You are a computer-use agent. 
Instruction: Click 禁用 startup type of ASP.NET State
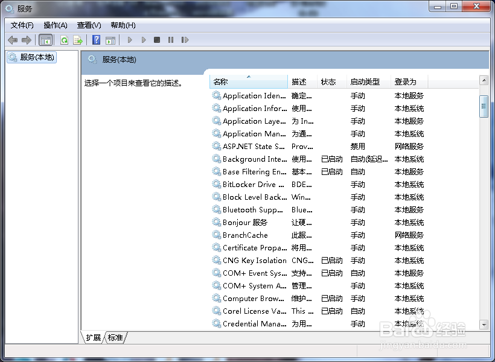[x=358, y=147]
